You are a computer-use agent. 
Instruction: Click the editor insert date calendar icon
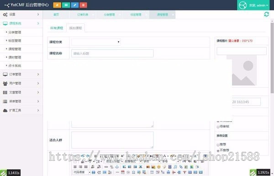tap(123, 172)
